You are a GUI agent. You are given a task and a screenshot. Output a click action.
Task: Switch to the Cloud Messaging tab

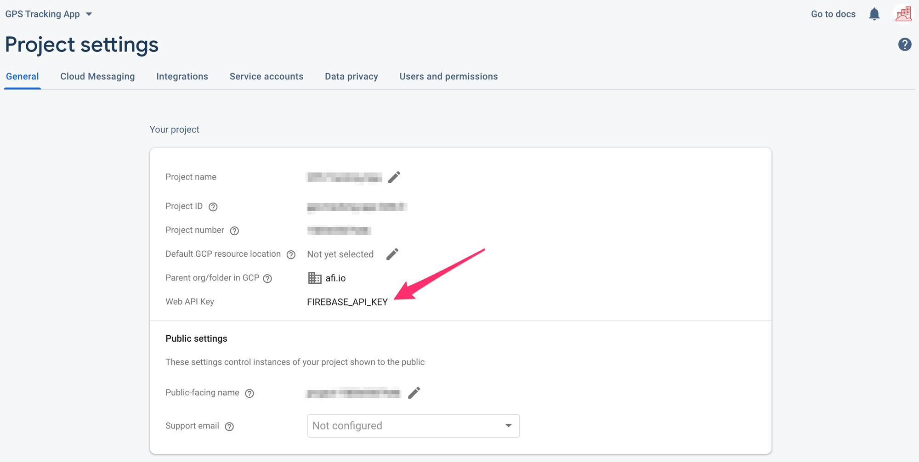(97, 76)
